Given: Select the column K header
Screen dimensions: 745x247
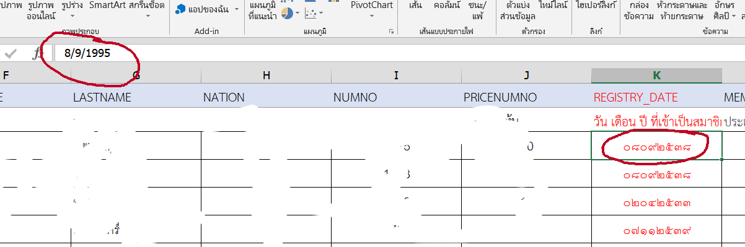Looking at the screenshot, I should (x=656, y=76).
